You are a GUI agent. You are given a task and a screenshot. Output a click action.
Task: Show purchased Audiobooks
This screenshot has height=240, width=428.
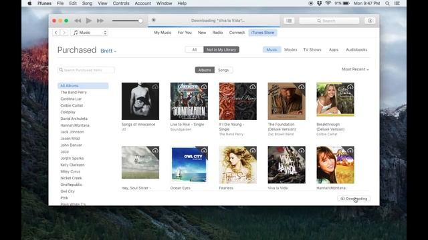pyautogui.click(x=356, y=49)
